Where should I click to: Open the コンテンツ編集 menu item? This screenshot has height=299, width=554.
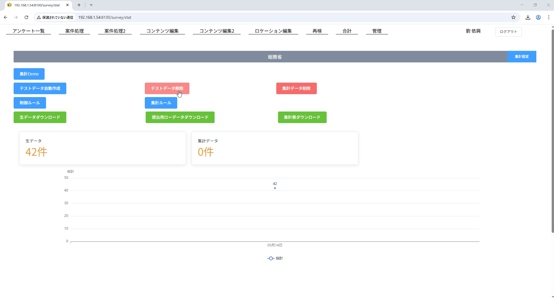click(162, 31)
